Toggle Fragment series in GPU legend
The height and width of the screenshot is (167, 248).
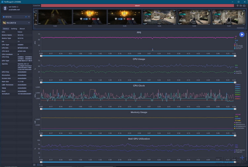pos(238,152)
